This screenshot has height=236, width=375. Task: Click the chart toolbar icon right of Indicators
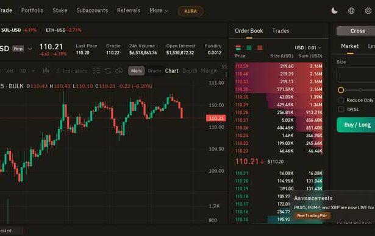click(96, 71)
